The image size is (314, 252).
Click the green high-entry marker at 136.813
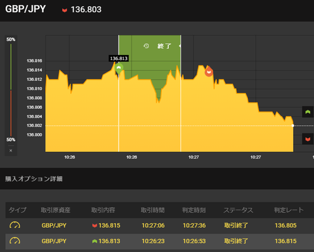point(118,69)
